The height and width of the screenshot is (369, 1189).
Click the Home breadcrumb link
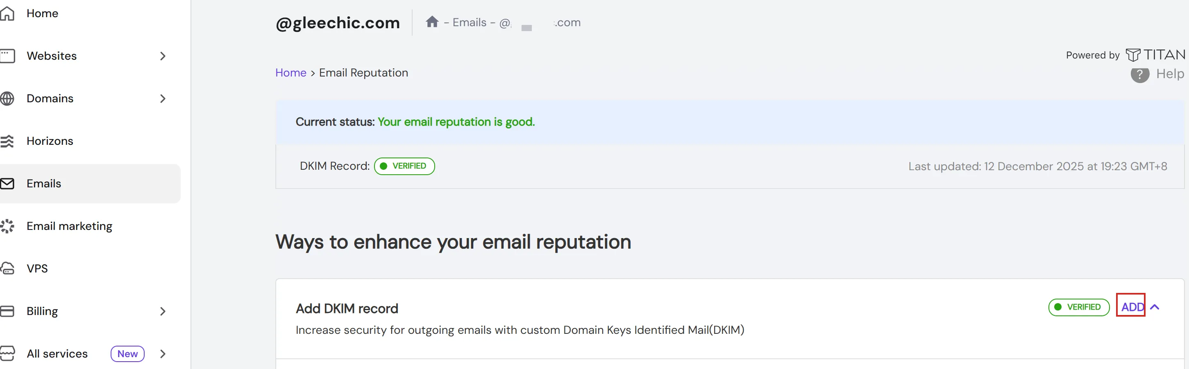pos(291,73)
